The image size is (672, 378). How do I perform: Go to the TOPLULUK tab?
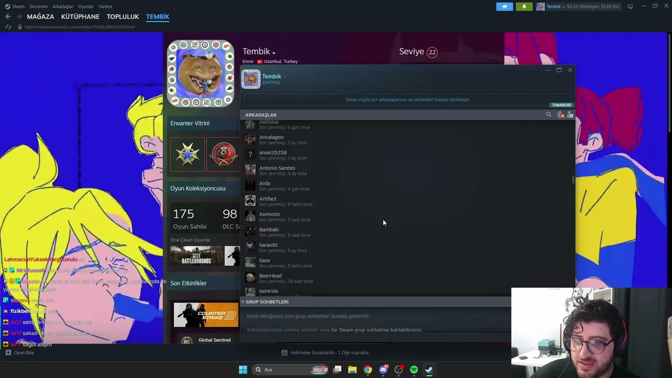click(123, 17)
